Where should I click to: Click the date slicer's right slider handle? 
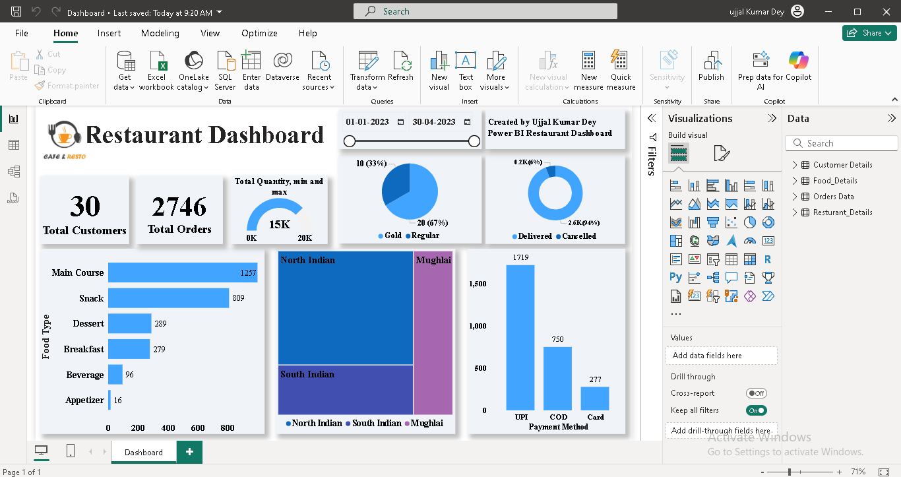[474, 141]
